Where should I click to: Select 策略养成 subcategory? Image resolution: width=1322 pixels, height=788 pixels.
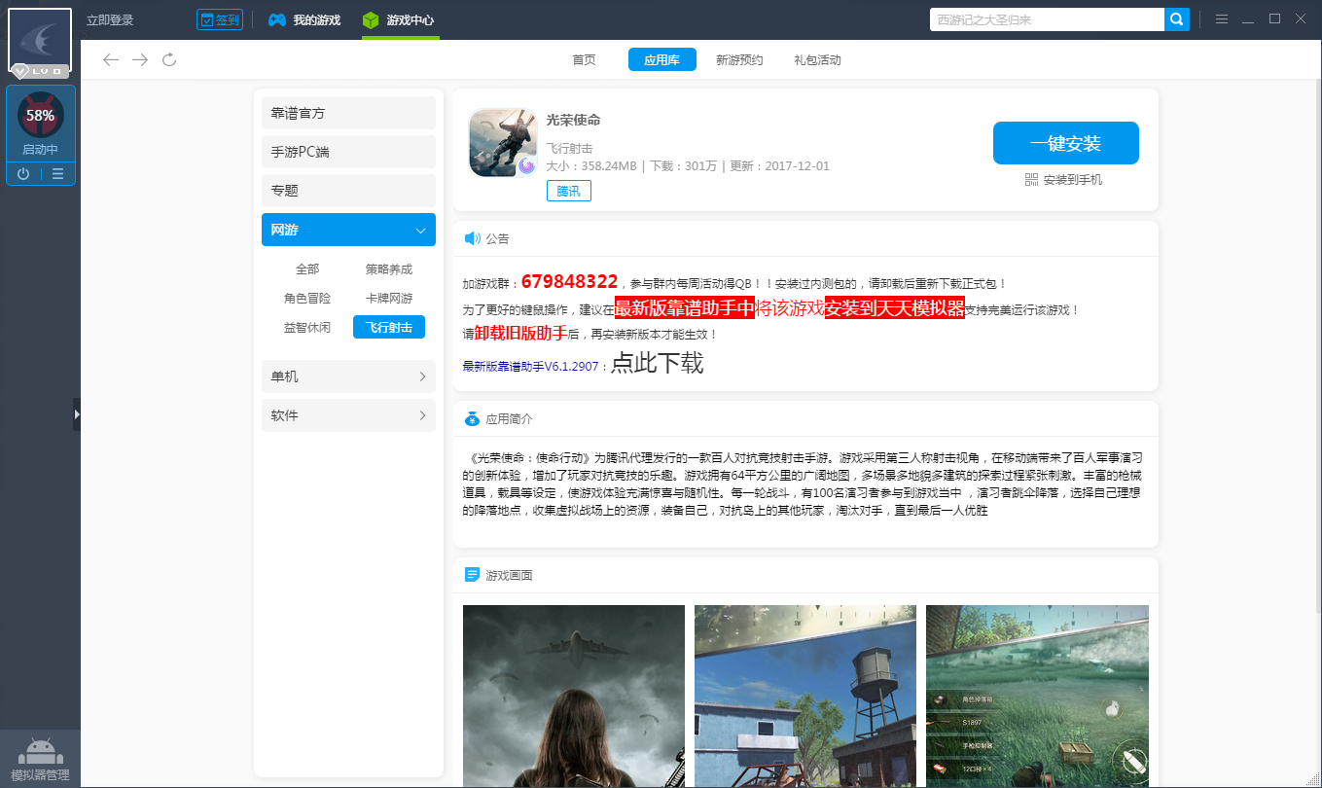[389, 269]
